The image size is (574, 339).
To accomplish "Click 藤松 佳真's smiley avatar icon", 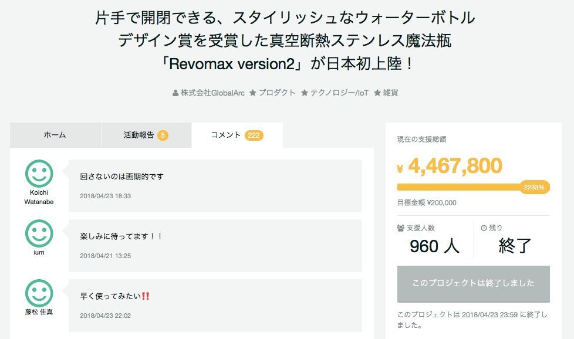I will point(39,293).
